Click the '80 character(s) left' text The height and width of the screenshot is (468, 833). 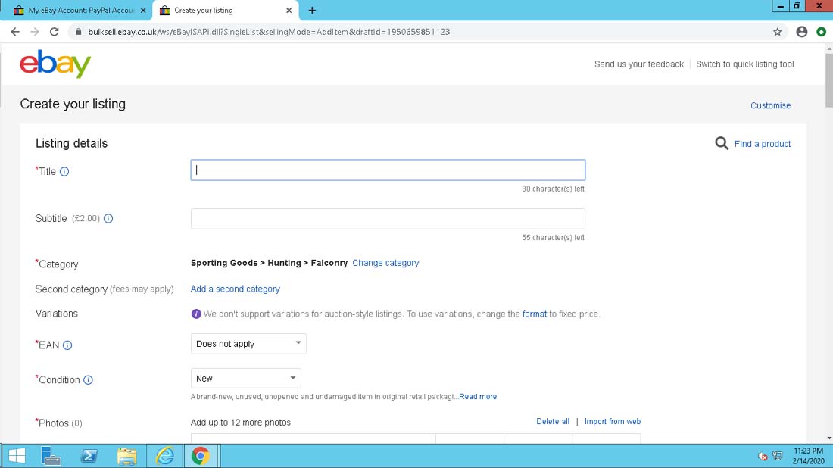[x=553, y=189]
